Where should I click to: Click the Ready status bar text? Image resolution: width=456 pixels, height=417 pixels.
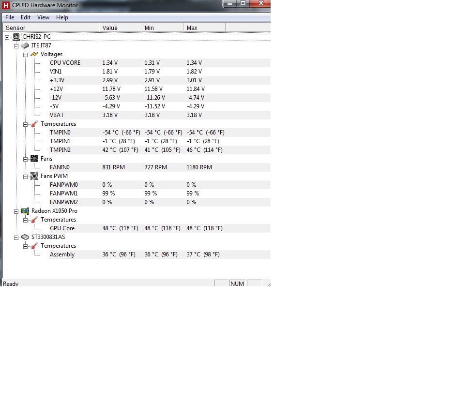(11, 283)
